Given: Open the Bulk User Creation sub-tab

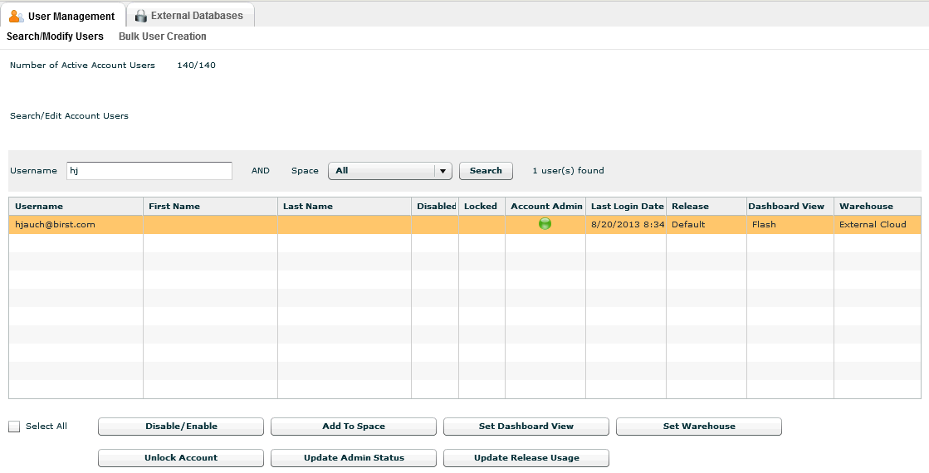Looking at the screenshot, I should tap(162, 37).
